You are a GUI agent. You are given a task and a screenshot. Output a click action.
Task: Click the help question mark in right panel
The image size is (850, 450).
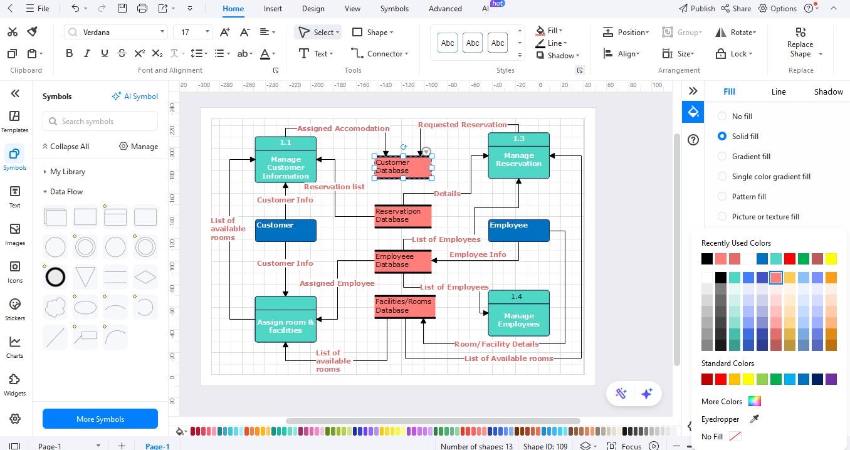coord(693,140)
